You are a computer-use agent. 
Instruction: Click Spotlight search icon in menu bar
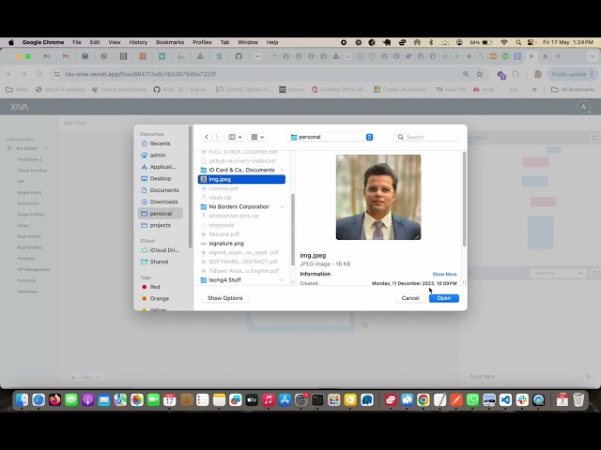click(x=518, y=42)
